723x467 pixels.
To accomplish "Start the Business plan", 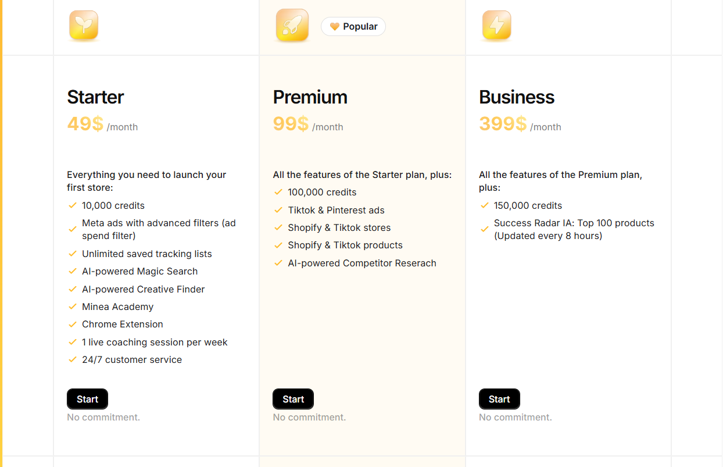I will coord(499,399).
